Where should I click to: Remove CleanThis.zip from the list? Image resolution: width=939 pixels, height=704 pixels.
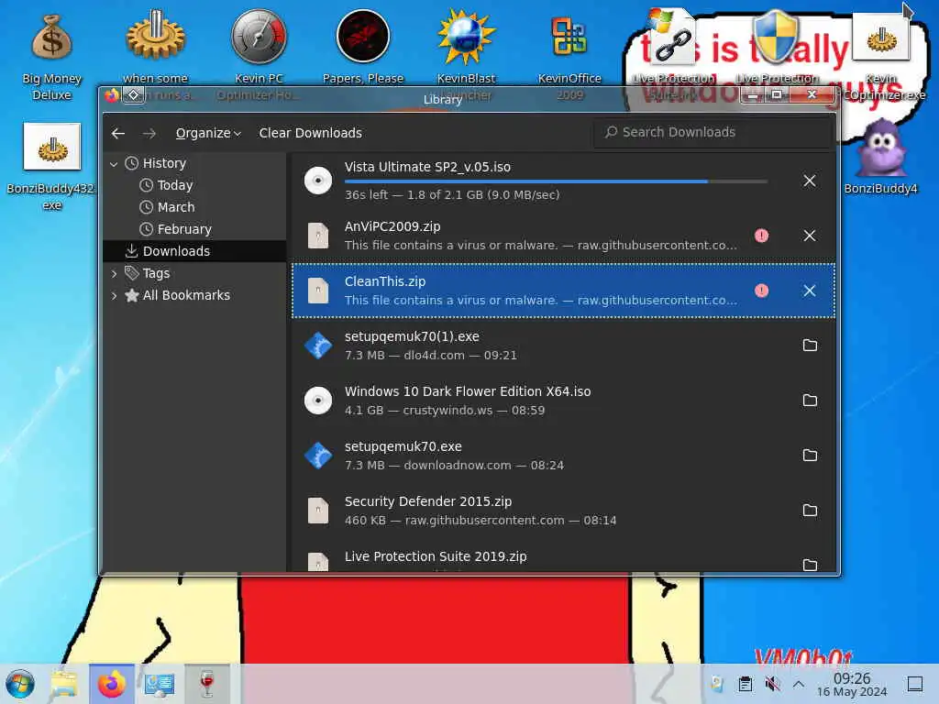(x=810, y=291)
